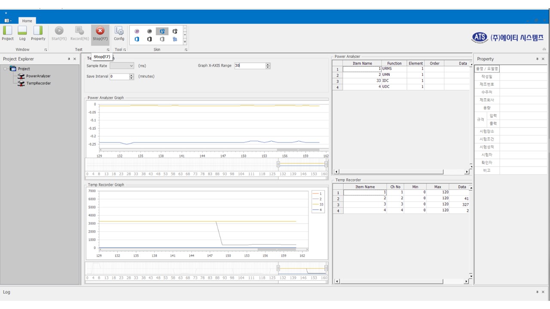The width and height of the screenshot is (550, 309).
Task: Open the Sample Rate dropdown
Action: [131, 66]
